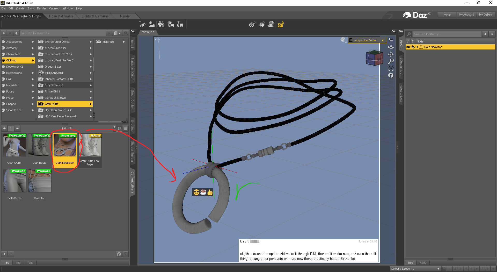The width and height of the screenshot is (497, 272).
Task: Click the plus add button under content
Action: click(x=4, y=254)
